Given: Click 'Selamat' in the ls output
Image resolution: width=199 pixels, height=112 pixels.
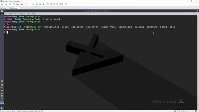Looking at the screenshot, I should [139, 27].
